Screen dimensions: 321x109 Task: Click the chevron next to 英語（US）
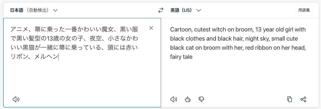(x=198, y=10)
